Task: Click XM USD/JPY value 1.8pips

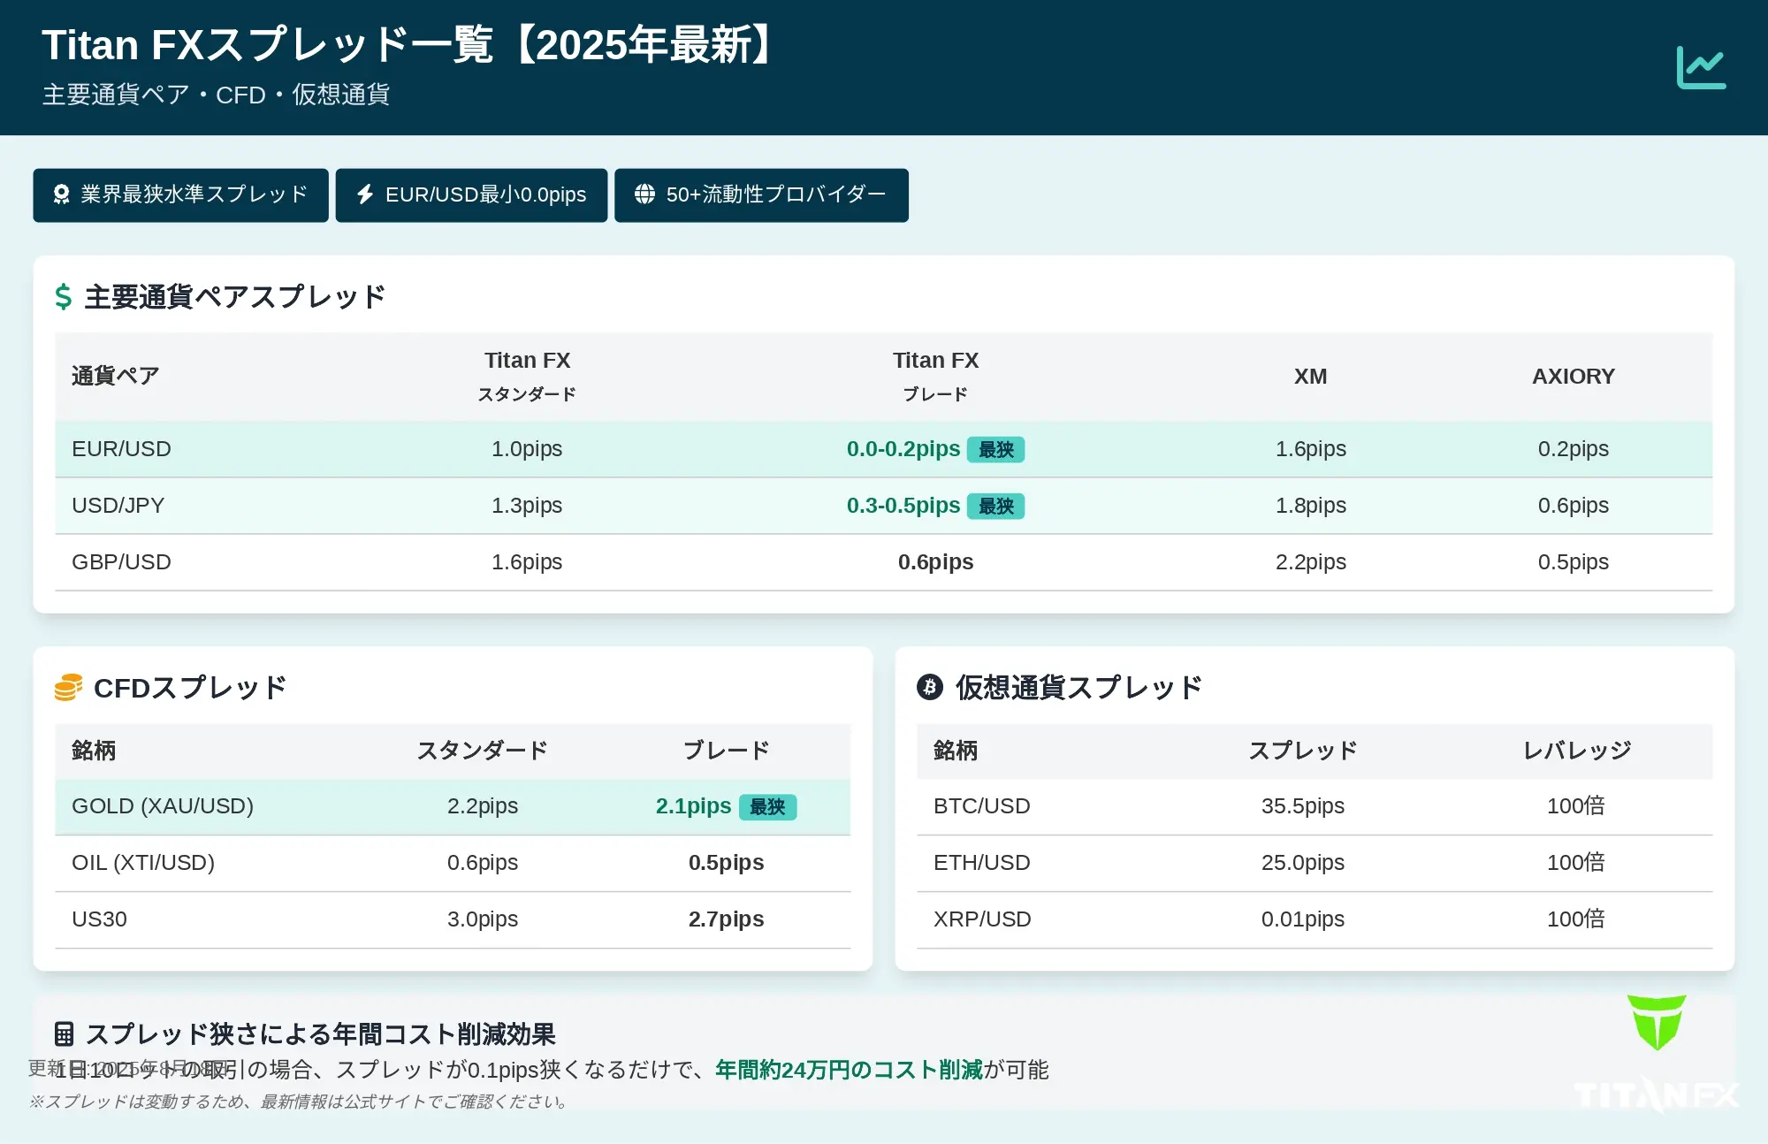Action: point(1310,506)
